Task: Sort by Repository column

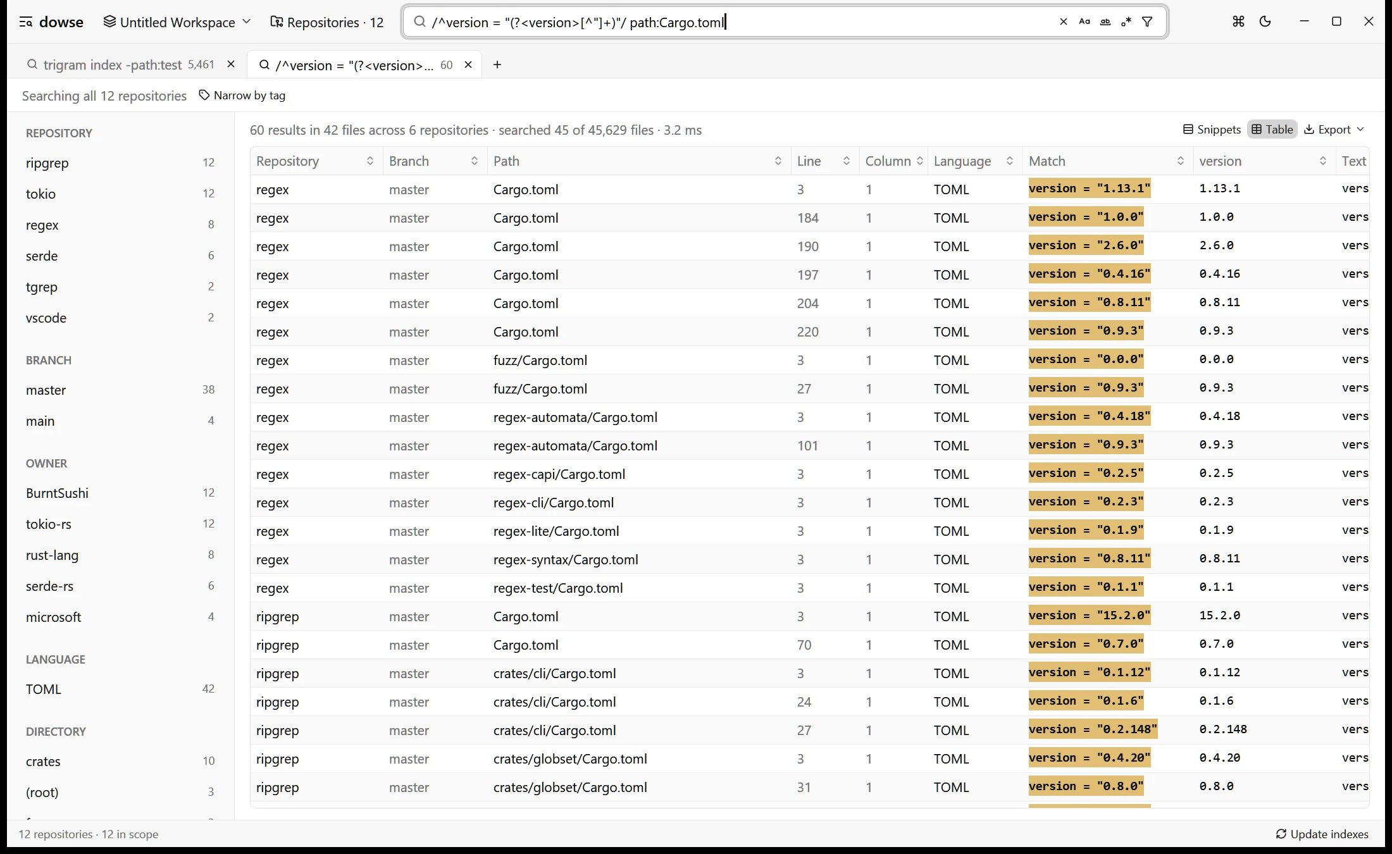Action: tap(370, 161)
